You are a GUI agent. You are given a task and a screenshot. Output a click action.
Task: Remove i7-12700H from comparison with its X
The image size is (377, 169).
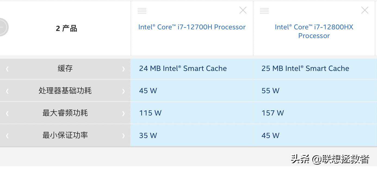pyautogui.click(x=243, y=10)
